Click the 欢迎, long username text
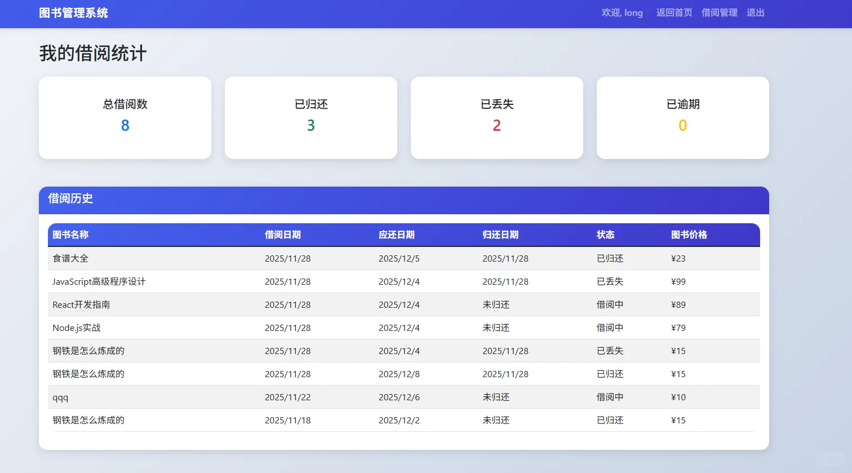The image size is (852, 473). point(622,12)
